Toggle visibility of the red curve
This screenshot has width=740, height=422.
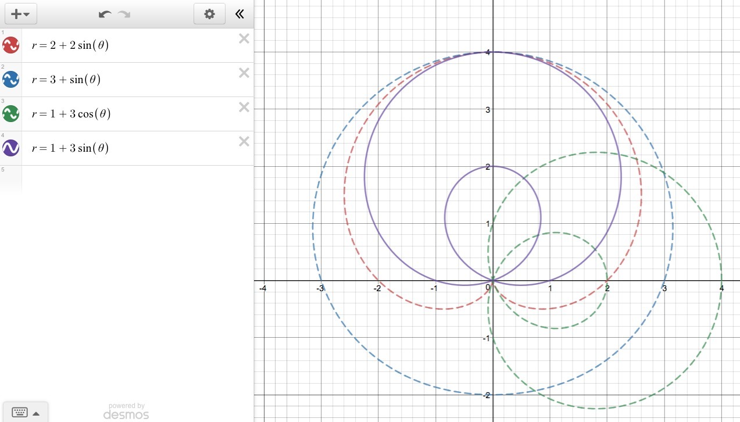[11, 45]
